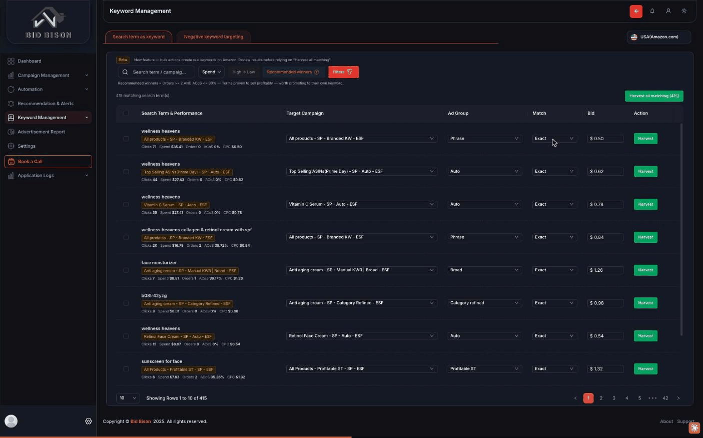The image size is (703, 438).
Task: Click the orange widget icon at bottom right
Action: (694, 427)
